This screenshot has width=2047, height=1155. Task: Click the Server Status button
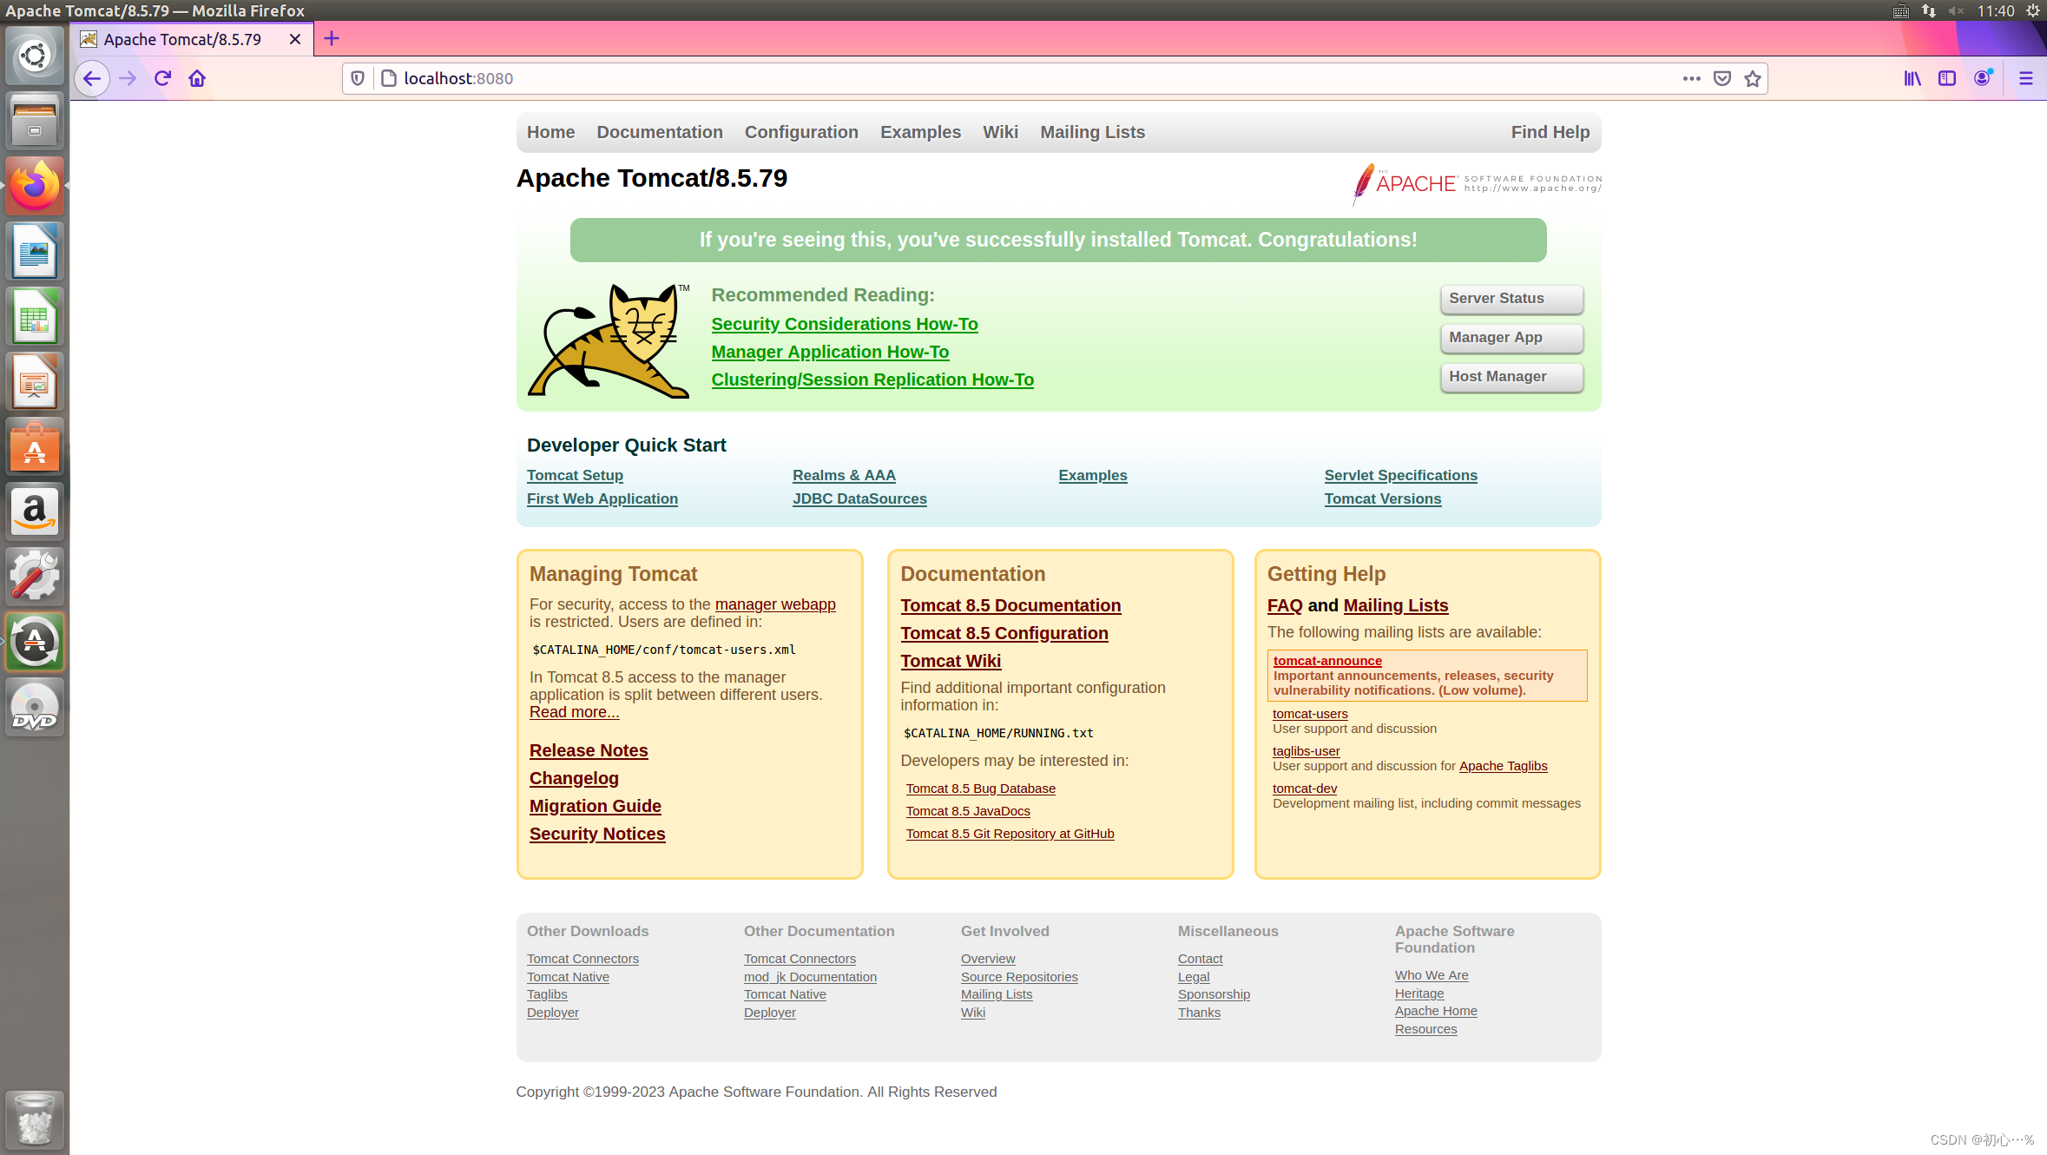[1511, 299]
